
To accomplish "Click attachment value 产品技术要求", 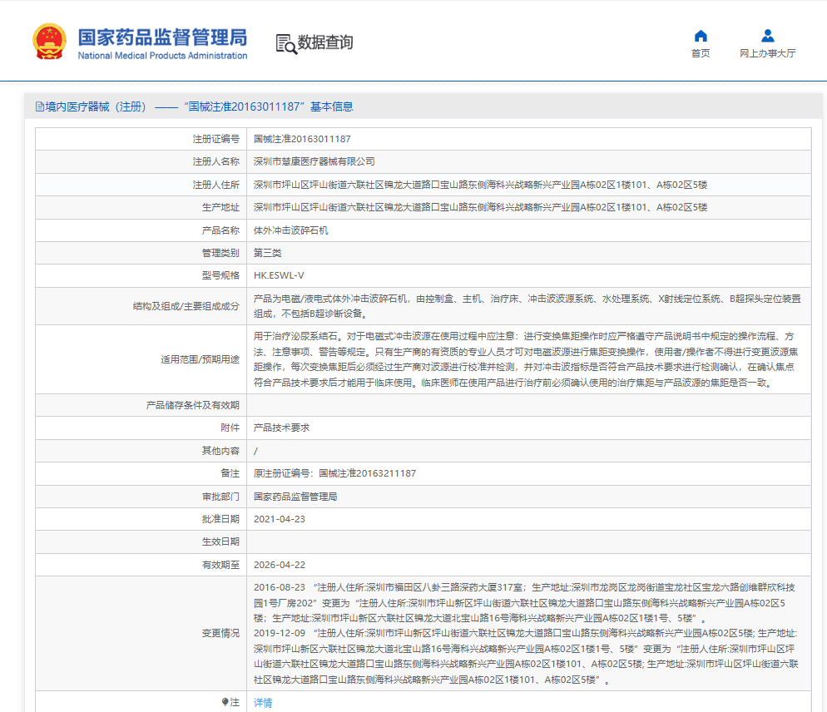I will pos(281,428).
